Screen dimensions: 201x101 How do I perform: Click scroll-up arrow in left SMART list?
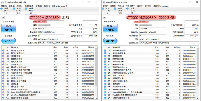pyautogui.click(x=96, y=47)
